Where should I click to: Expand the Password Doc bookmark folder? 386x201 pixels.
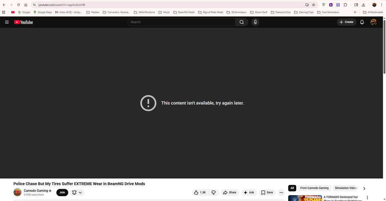point(281,12)
